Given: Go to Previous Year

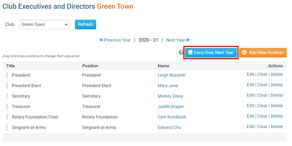Looking at the screenshot, I should click(x=115, y=40).
